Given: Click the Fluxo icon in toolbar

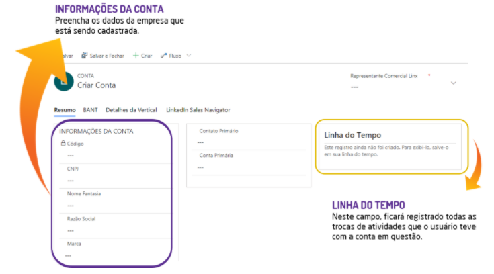Looking at the screenshot, I should [164, 56].
